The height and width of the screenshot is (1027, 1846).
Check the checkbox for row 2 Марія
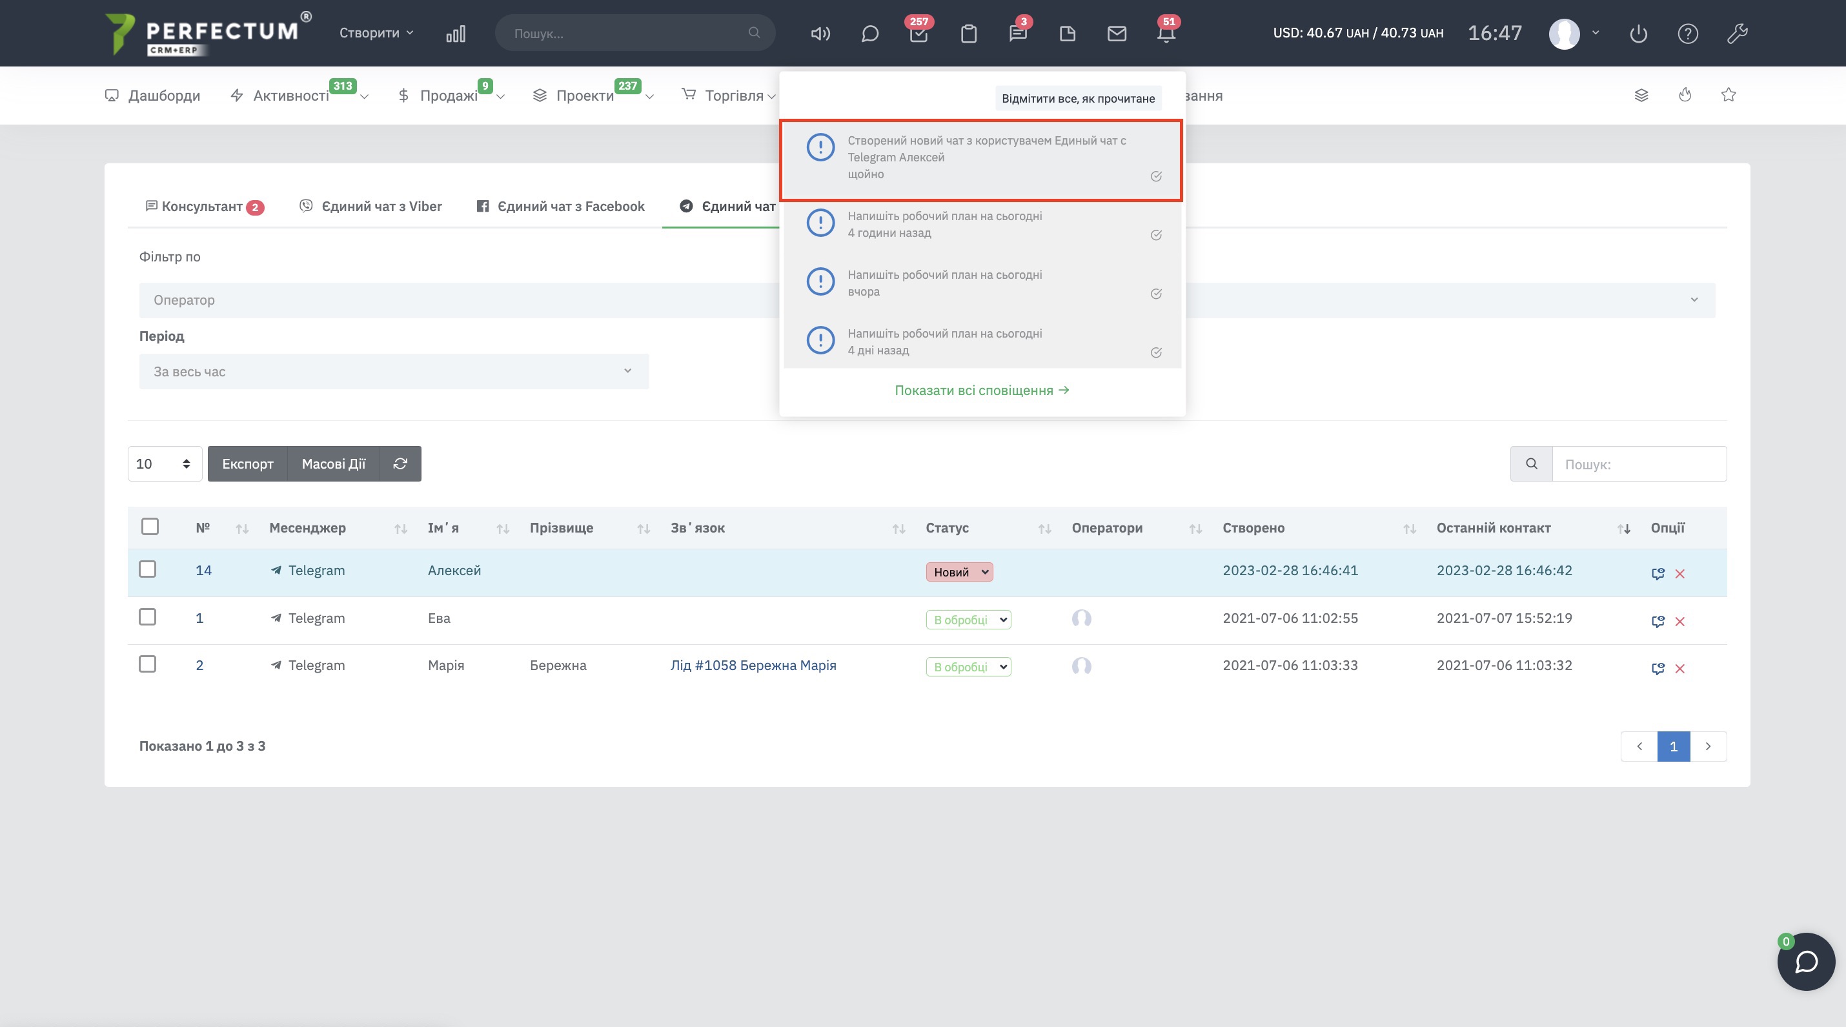pyautogui.click(x=148, y=664)
